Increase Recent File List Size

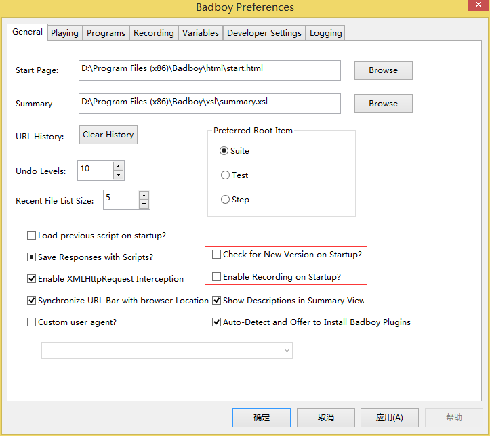click(x=144, y=196)
